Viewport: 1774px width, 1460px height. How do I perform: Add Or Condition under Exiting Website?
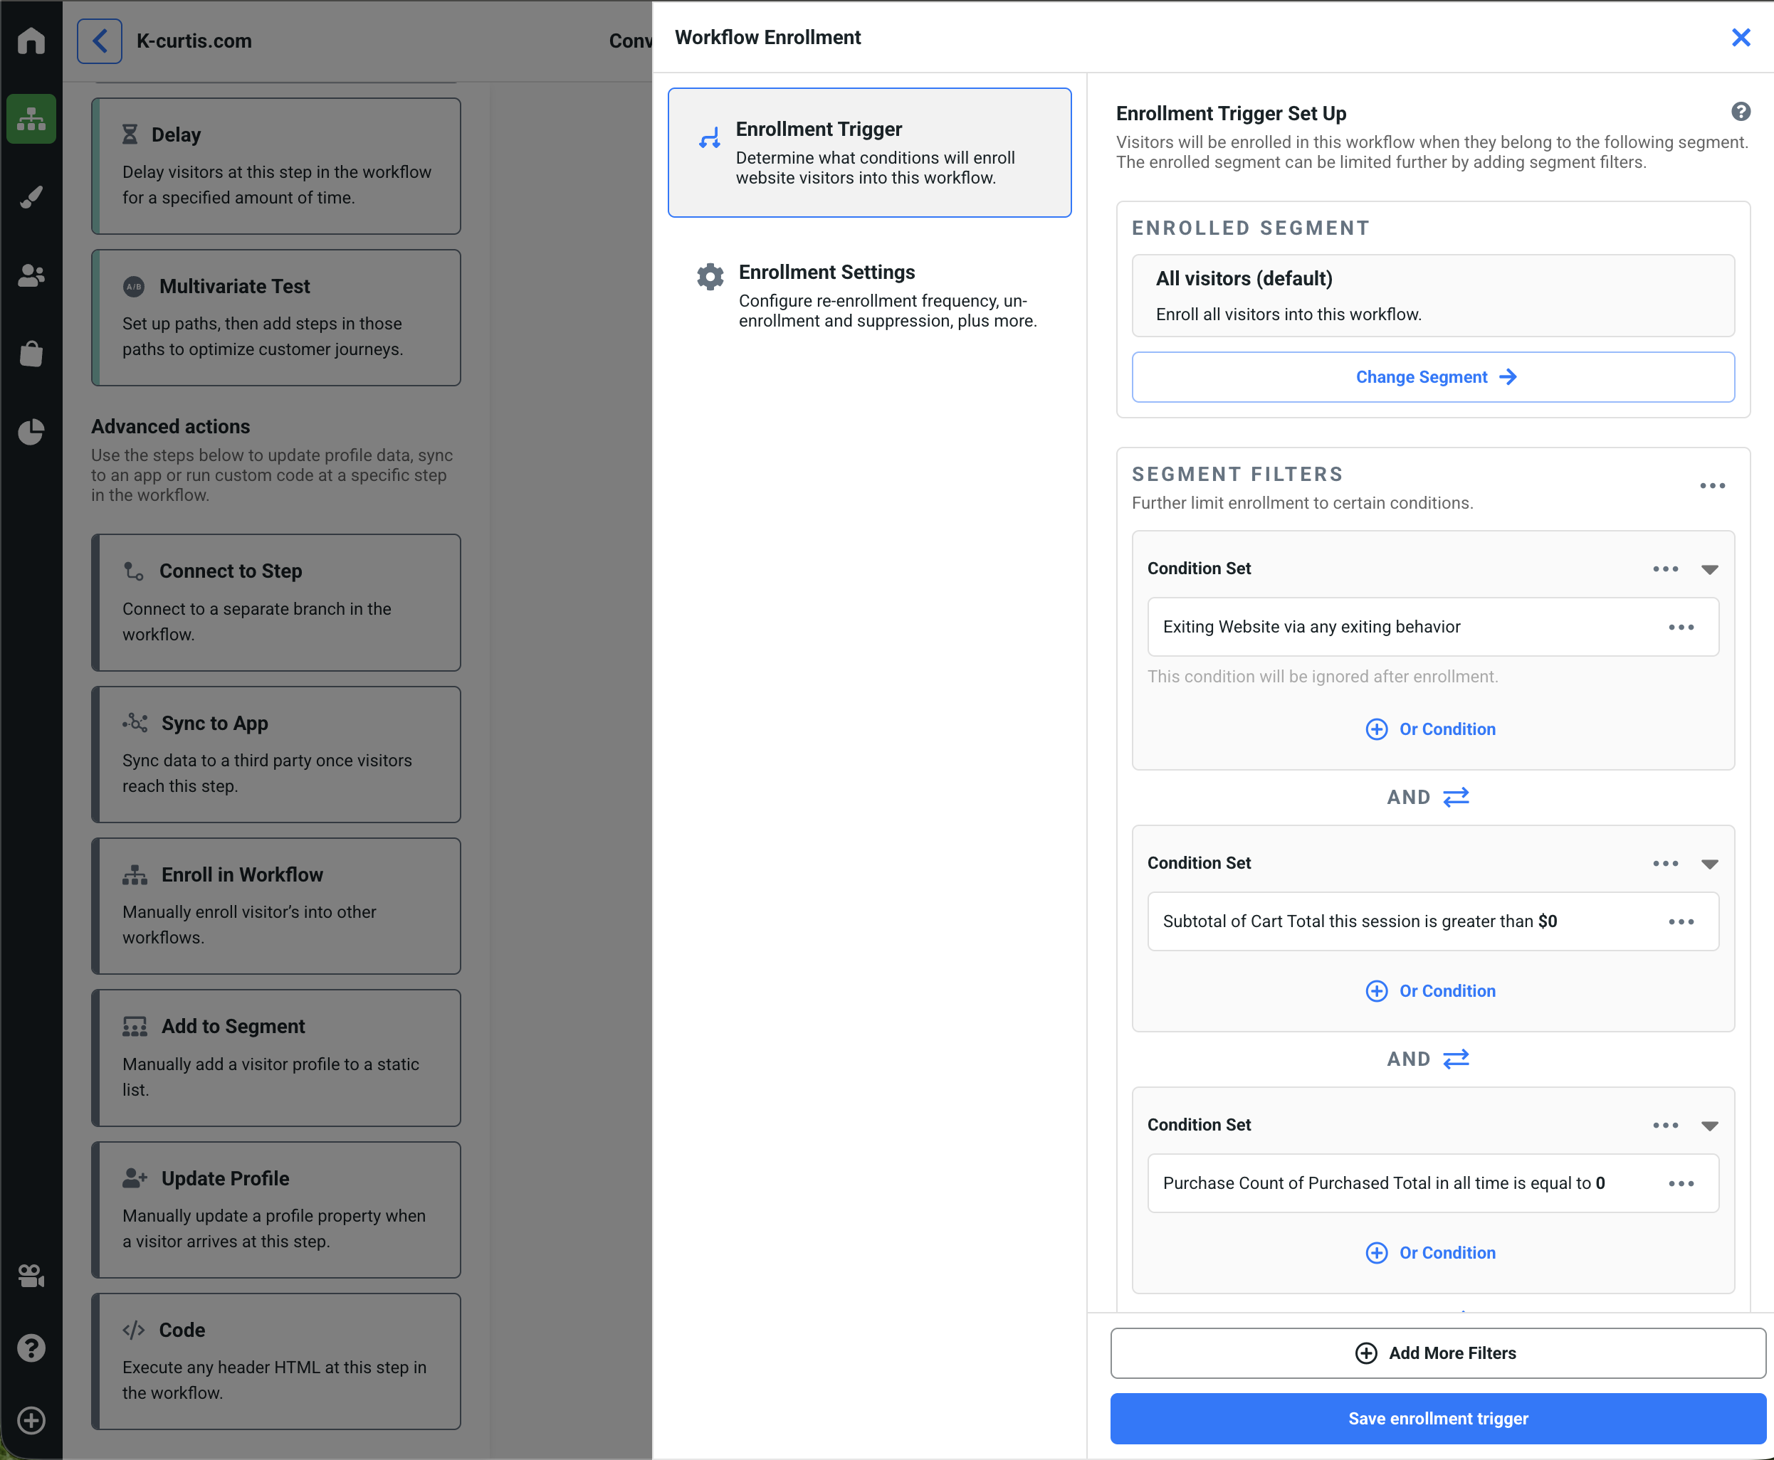(x=1429, y=729)
